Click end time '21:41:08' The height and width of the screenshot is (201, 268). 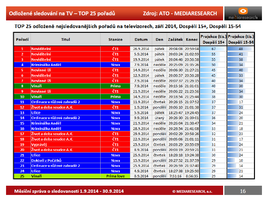point(192,129)
